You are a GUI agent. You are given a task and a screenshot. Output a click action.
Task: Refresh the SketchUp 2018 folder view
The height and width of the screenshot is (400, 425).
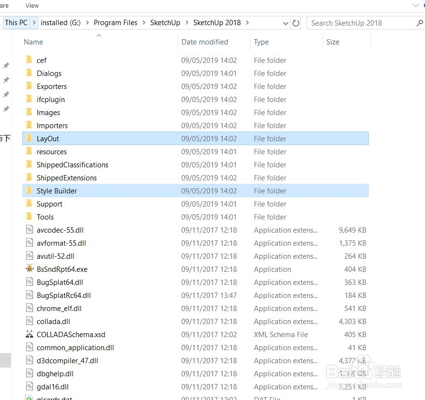(x=296, y=23)
